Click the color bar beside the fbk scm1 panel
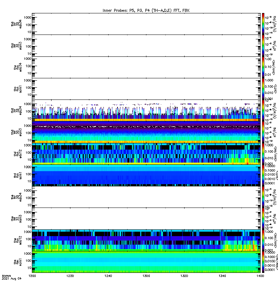The image size is (278, 297). pos(263,262)
